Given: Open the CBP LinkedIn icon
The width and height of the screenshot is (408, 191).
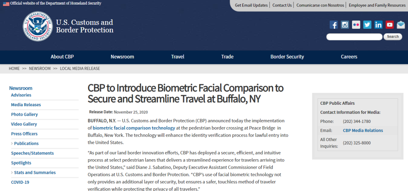Looking at the screenshot, I should [x=378, y=25].
